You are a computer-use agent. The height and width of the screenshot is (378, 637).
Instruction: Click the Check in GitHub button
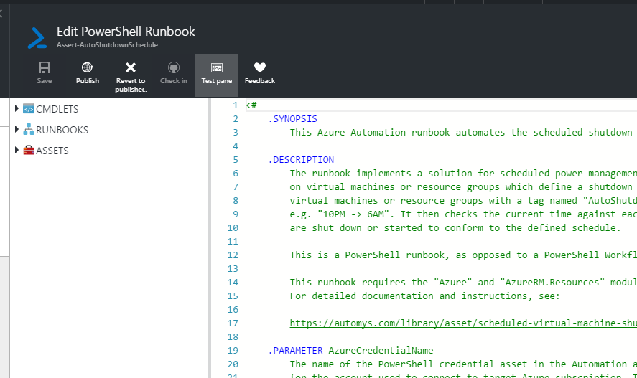coord(174,75)
